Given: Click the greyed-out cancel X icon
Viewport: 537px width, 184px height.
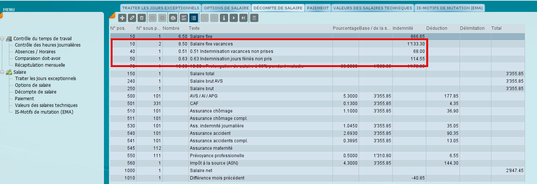Looking at the screenshot, I should click(162, 18).
